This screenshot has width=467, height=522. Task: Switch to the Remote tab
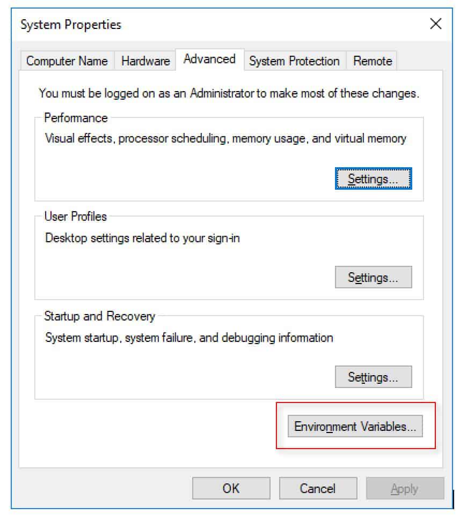pos(373,61)
